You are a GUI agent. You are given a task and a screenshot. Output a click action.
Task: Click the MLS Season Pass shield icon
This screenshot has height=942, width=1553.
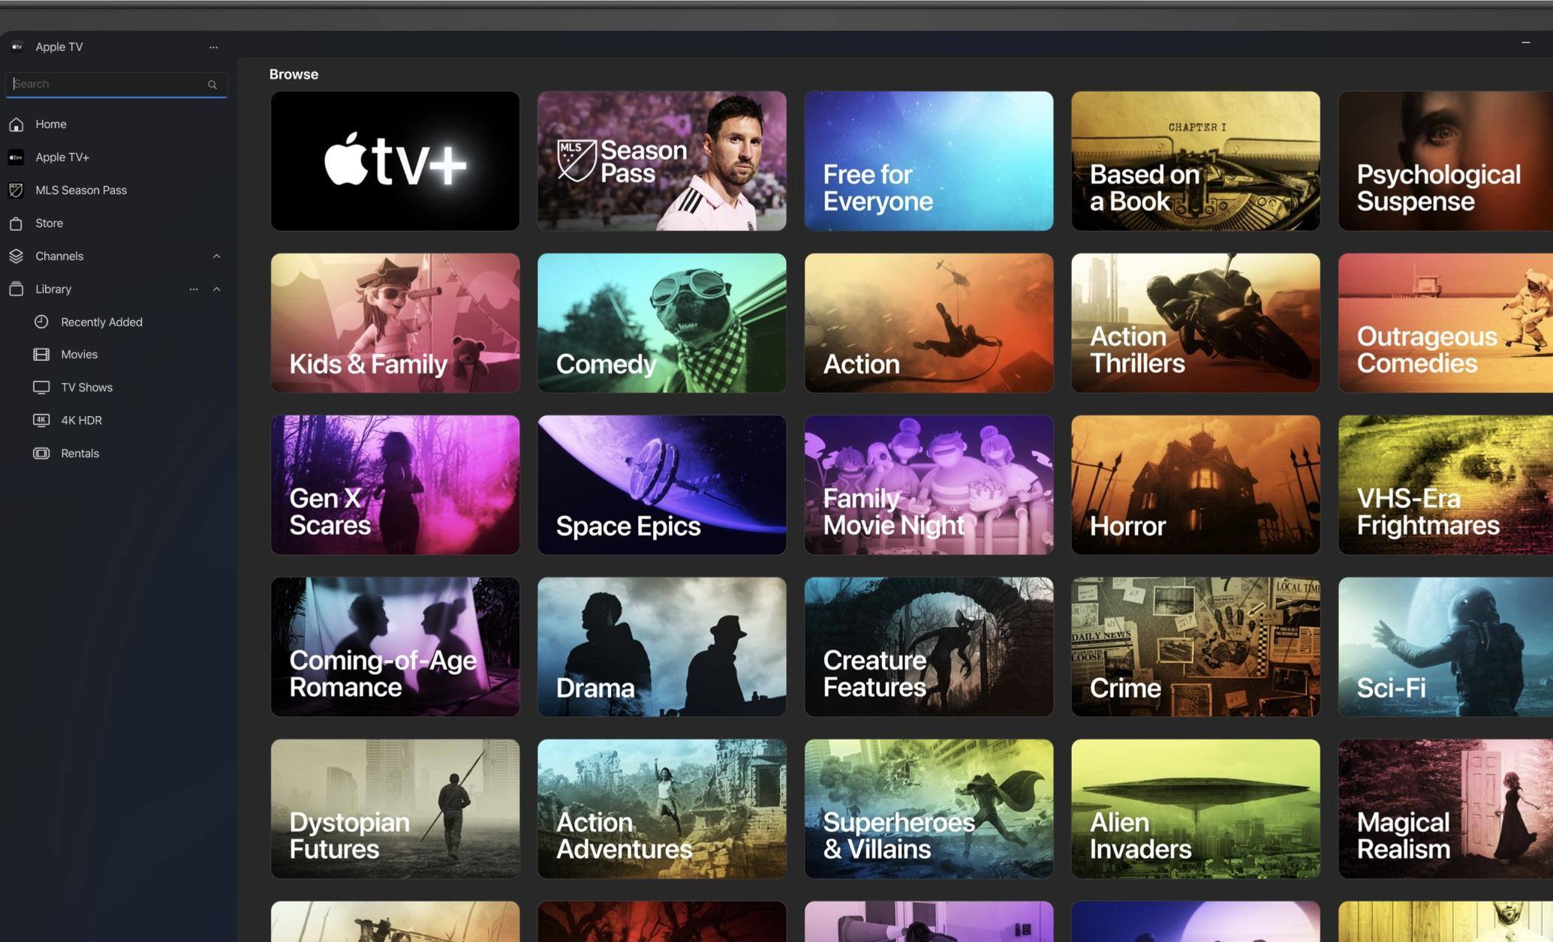click(x=16, y=190)
